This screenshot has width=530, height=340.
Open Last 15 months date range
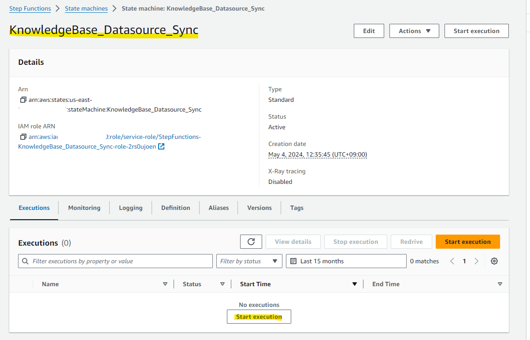(x=346, y=261)
